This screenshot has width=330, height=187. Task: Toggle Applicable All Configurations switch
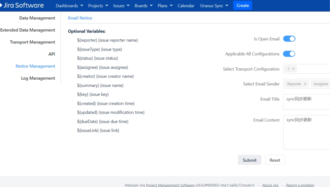coord(289,54)
